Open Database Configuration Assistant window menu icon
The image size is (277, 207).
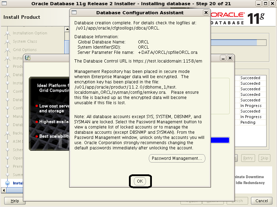coord(74,13)
